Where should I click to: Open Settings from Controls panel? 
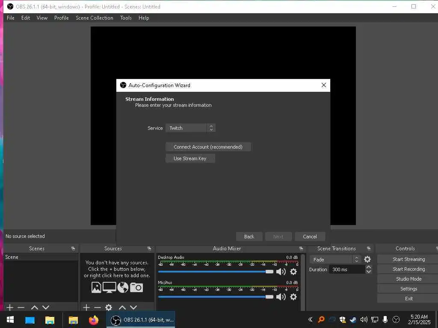click(x=408, y=289)
